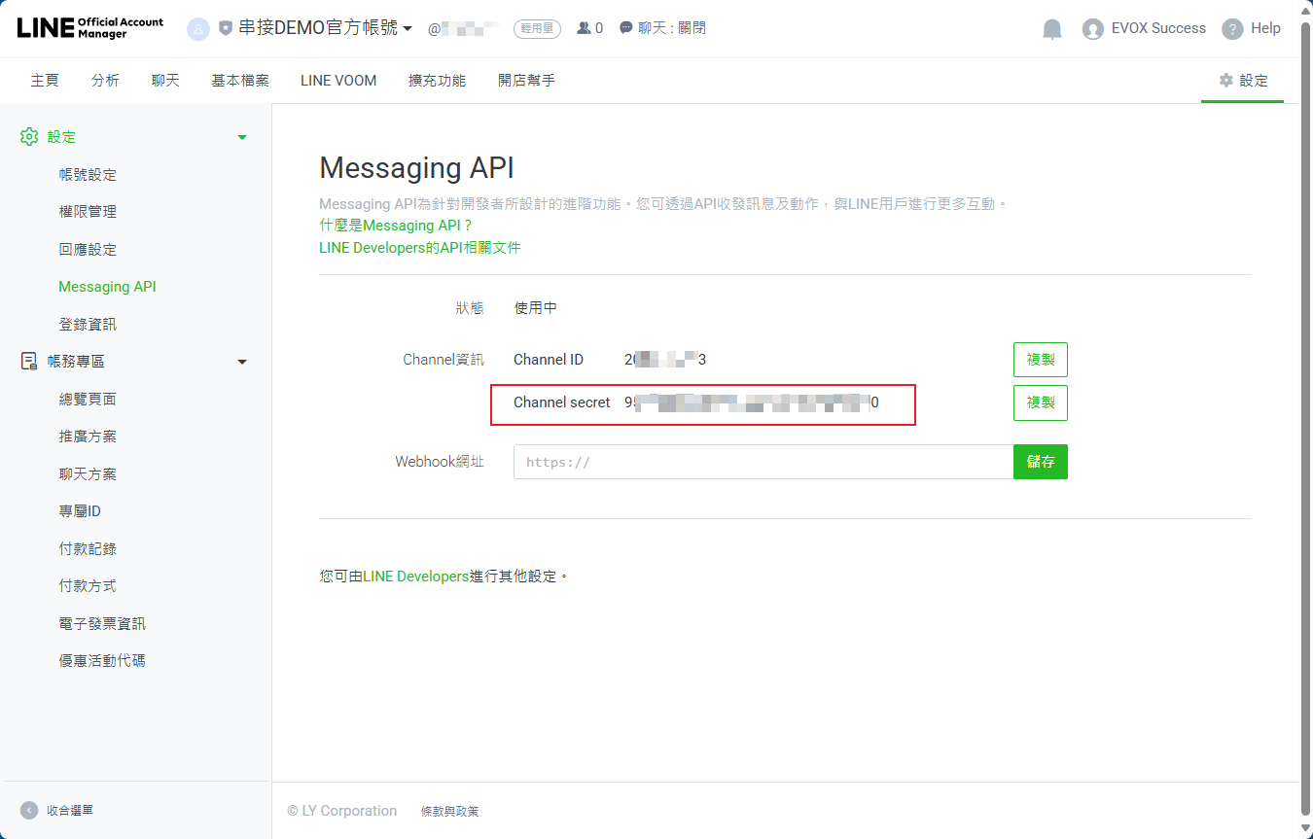Viewport: 1313px width, 839px height.
Task: Select 聊天方案 in the sidebar
Action: pyautogui.click(x=88, y=474)
